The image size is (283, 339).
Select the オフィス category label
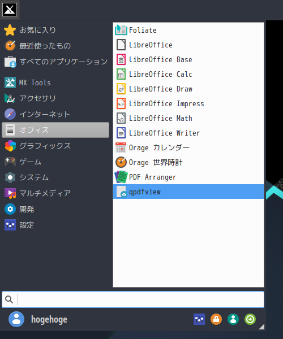[34, 130]
